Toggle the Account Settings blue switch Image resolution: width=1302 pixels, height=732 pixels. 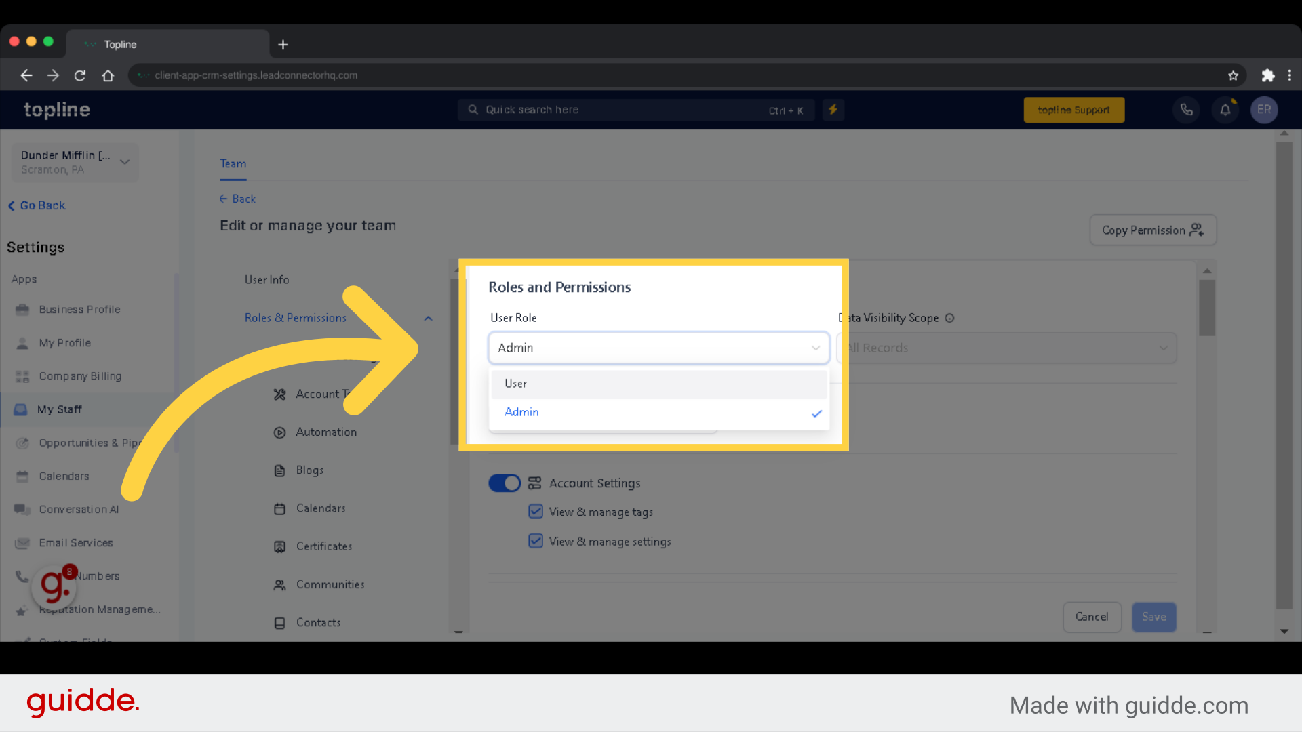[x=505, y=483]
